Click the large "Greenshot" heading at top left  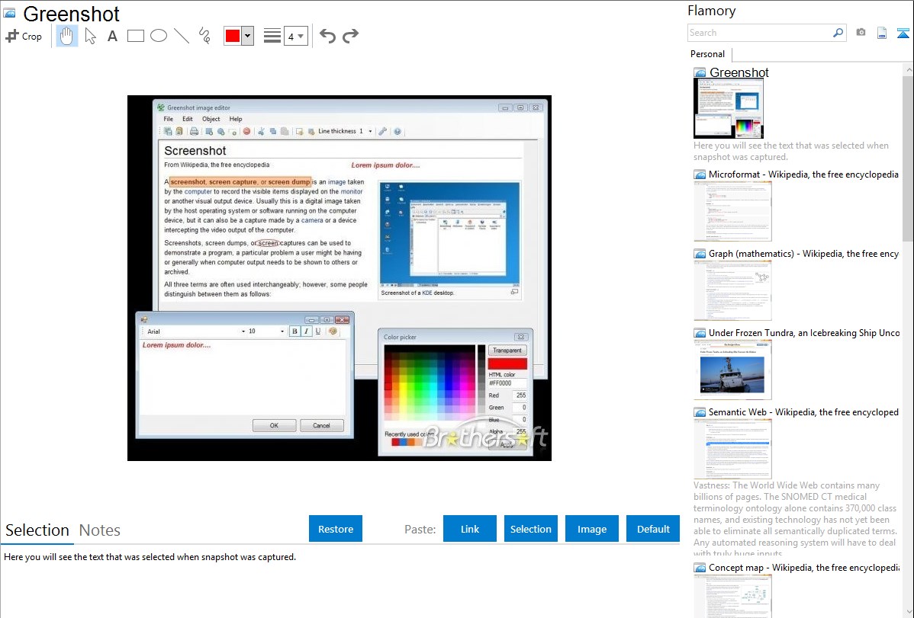71,14
